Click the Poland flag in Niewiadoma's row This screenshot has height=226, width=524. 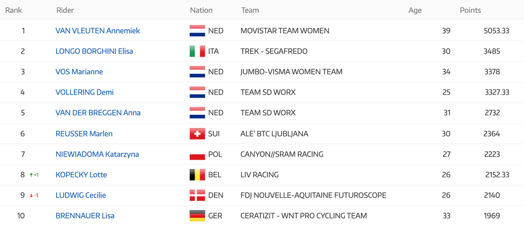pos(197,154)
